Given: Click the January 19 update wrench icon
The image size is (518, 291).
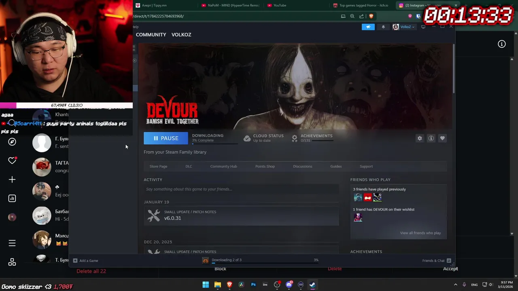Looking at the screenshot, I should click(x=154, y=215).
